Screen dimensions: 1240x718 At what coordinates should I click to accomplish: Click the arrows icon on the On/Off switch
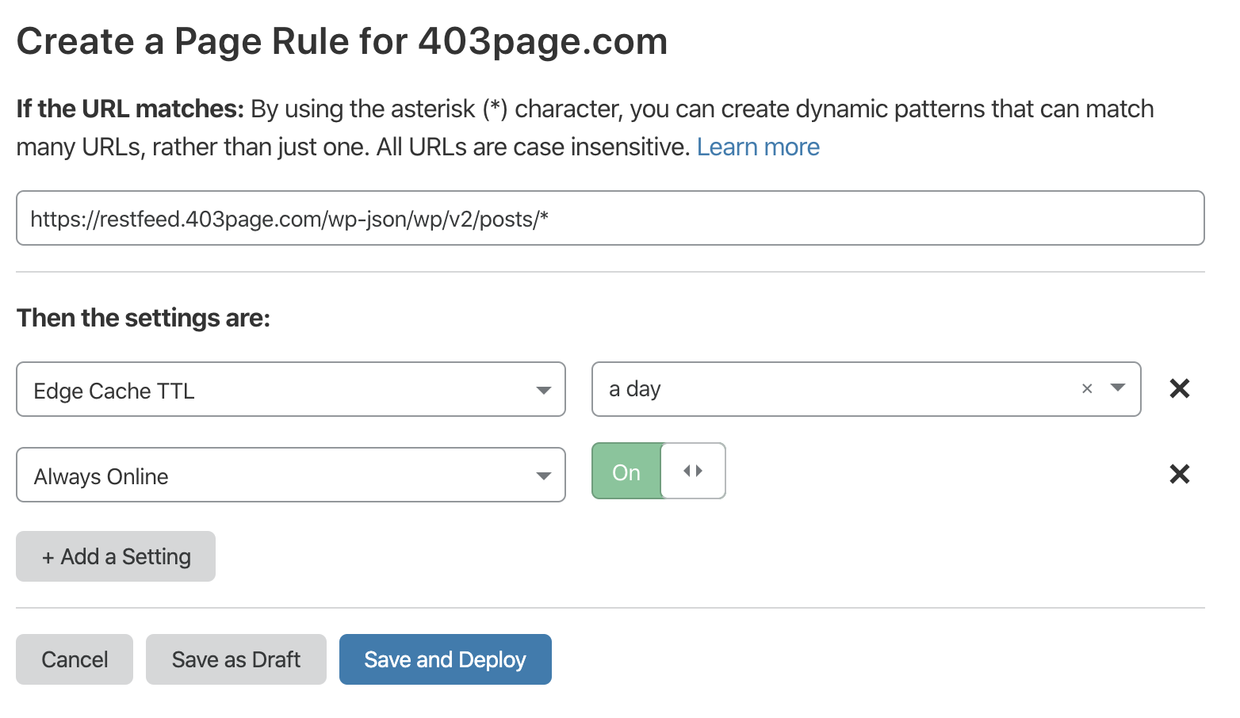pos(692,471)
